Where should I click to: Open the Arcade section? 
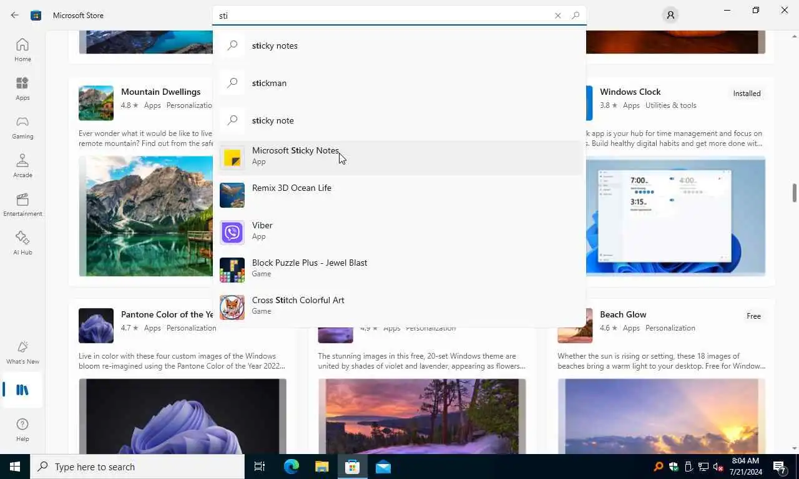point(22,166)
